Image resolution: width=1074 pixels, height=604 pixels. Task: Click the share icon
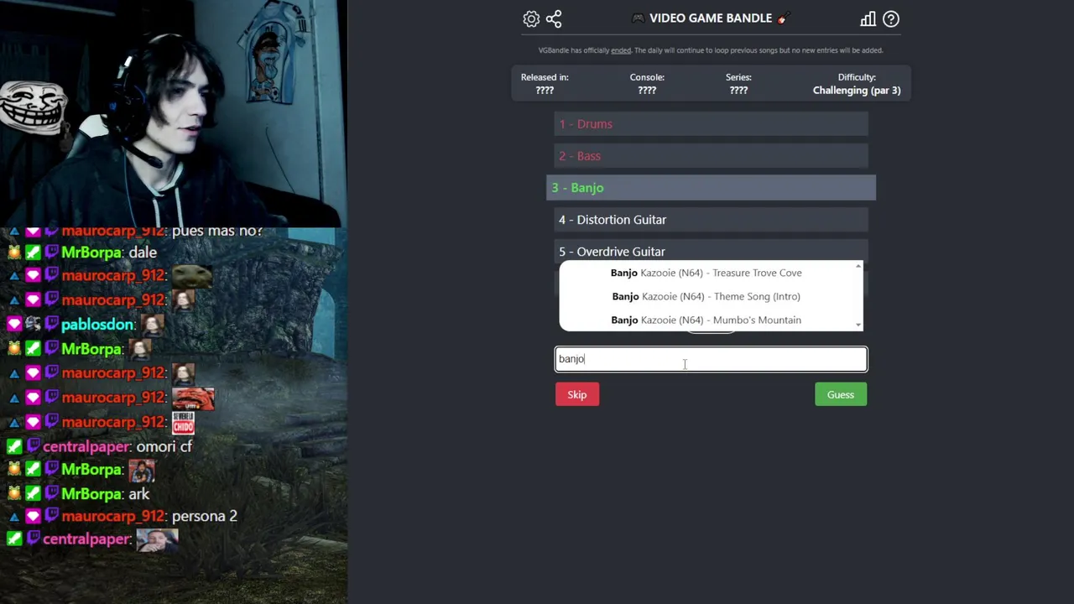pos(554,18)
